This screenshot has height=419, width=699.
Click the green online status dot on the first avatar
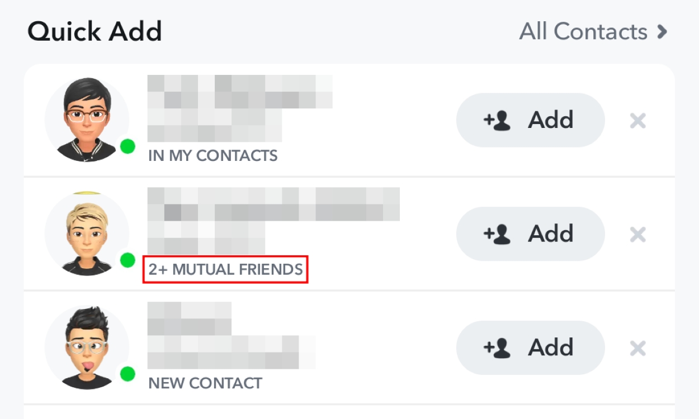click(x=127, y=146)
